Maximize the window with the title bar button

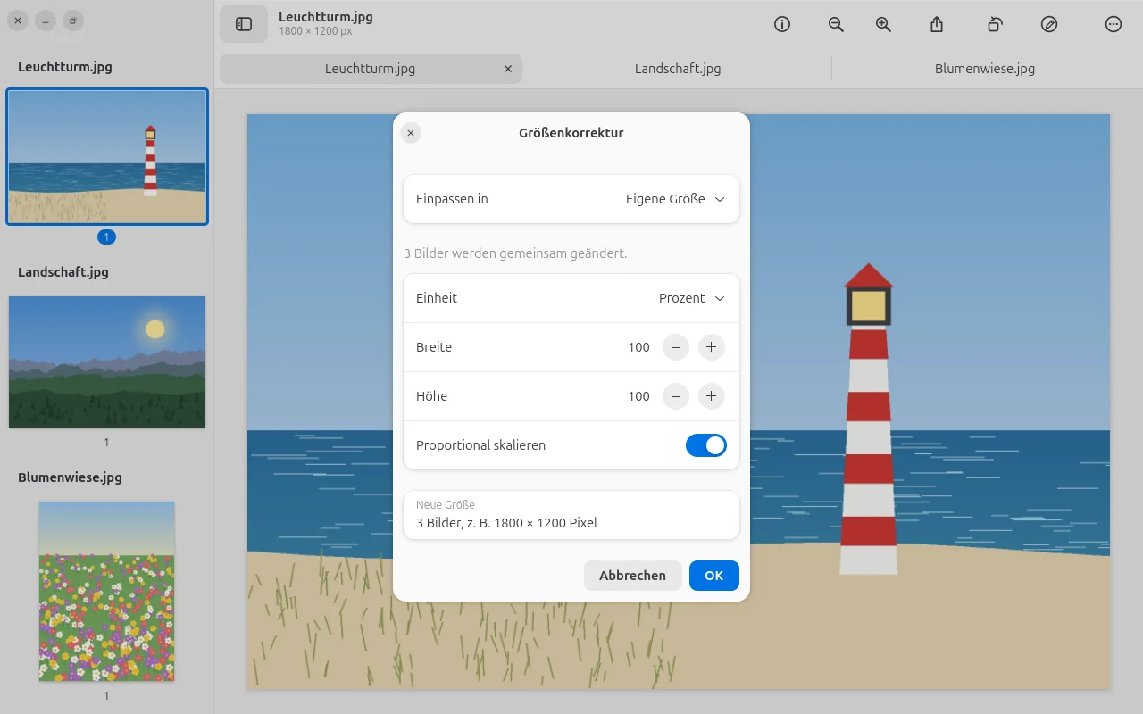pyautogui.click(x=73, y=21)
